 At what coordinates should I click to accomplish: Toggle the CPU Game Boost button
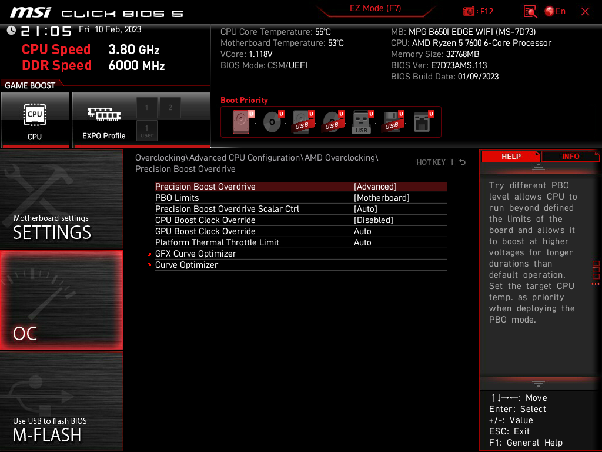35,120
